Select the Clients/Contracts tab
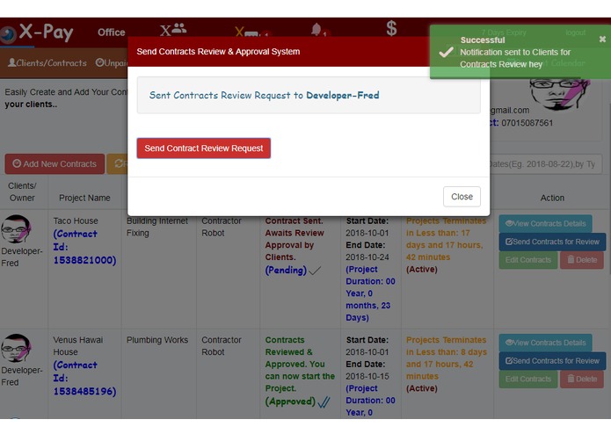 [x=47, y=63]
